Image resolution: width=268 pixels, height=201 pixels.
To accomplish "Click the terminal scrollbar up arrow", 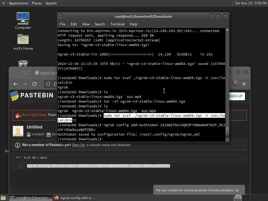I will (227, 30).
